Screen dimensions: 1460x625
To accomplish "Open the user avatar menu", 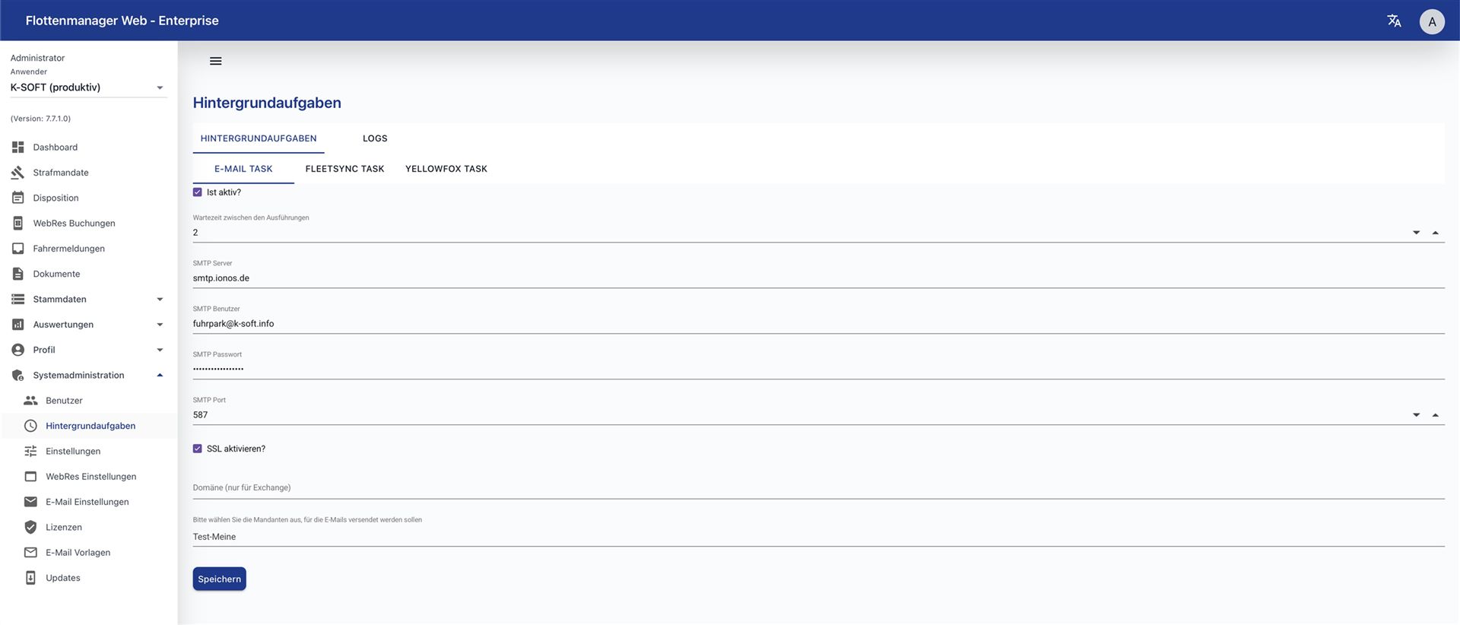I will (1432, 21).
